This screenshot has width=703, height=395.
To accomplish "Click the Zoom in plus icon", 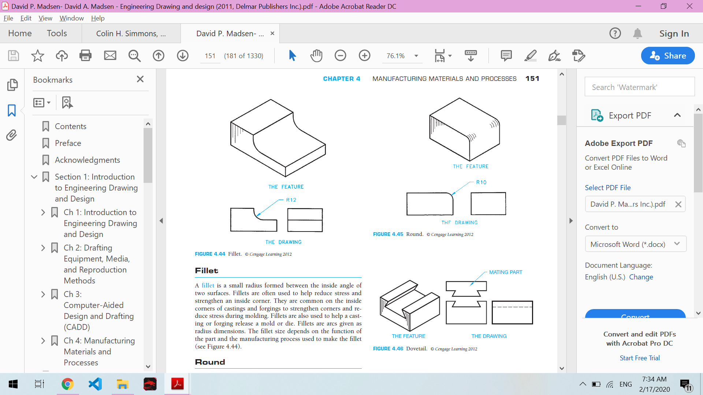I will [364, 56].
